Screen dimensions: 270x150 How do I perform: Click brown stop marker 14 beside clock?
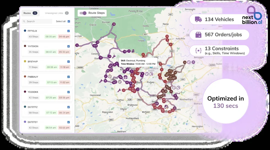click(x=184, y=62)
